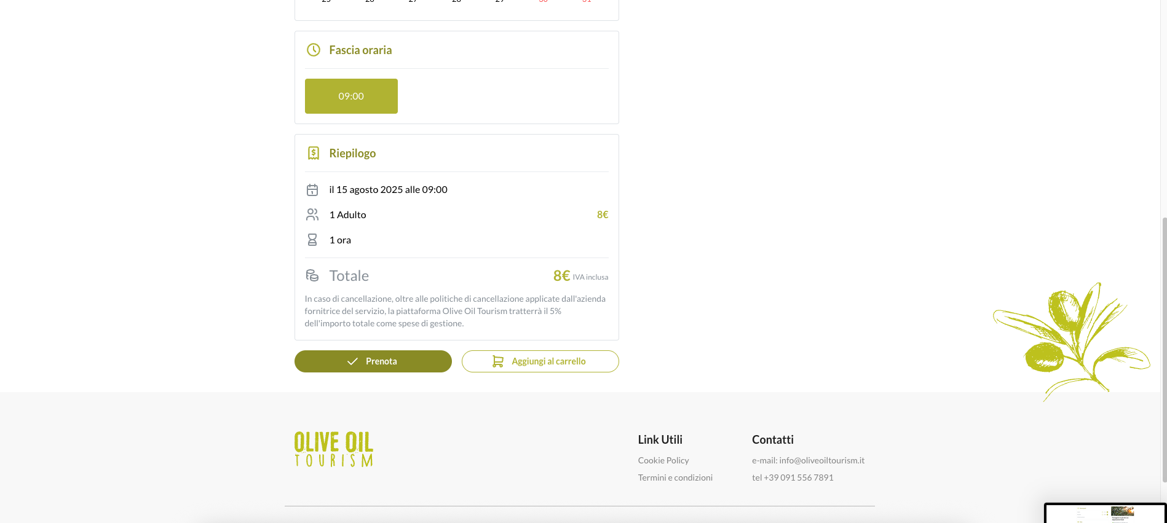This screenshot has height=523, width=1167.
Task: Open the Cookie Policy link
Action: 663,460
